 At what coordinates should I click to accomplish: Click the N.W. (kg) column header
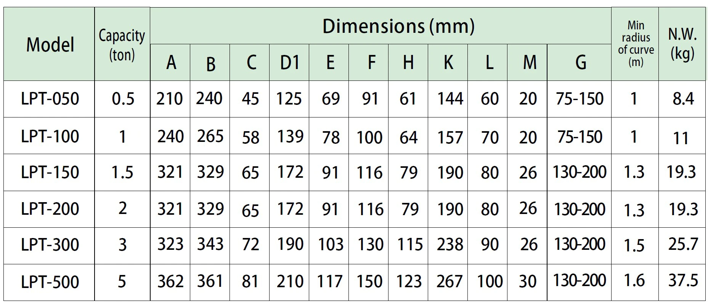pos(682,44)
